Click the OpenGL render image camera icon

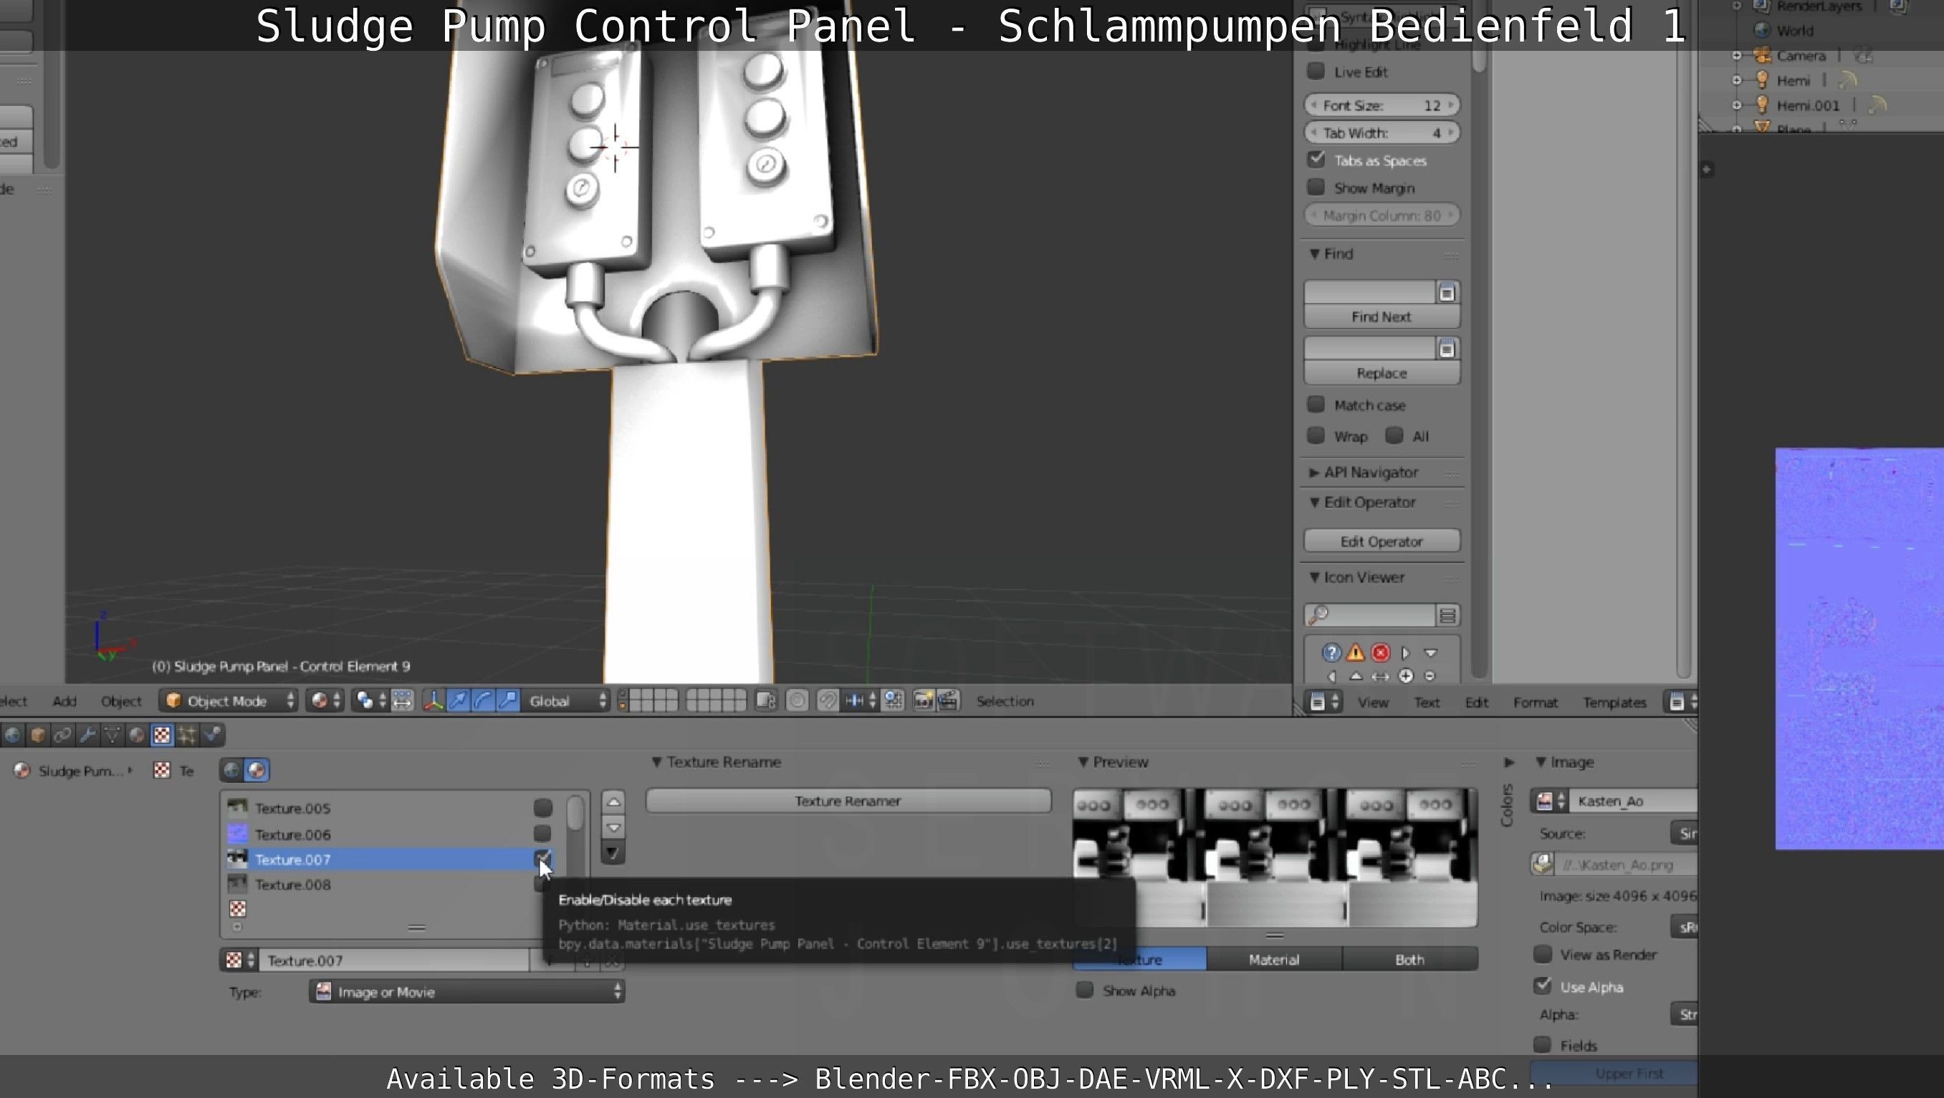[923, 700]
